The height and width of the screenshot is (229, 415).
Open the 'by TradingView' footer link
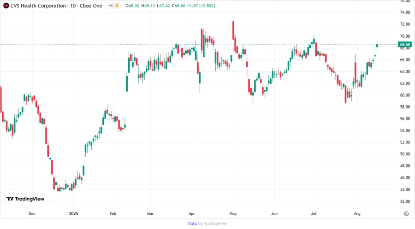click(x=213, y=223)
